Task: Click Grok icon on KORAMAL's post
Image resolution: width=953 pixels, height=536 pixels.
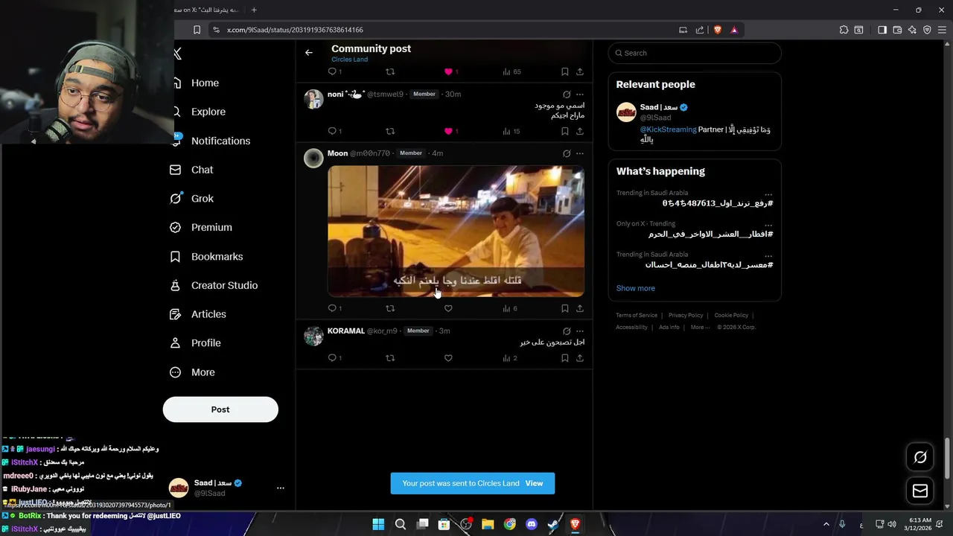Action: (567, 331)
